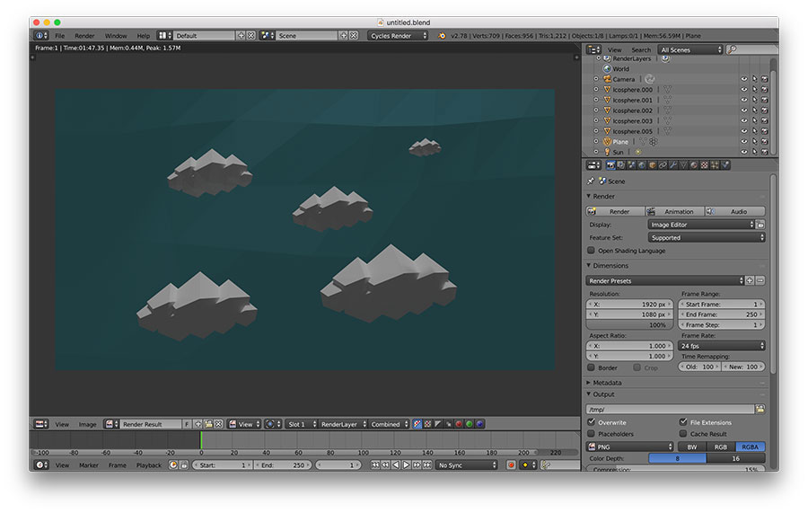Screen dimensions: 808x513
Task: Open the Physics properties tab icon
Action: point(725,165)
